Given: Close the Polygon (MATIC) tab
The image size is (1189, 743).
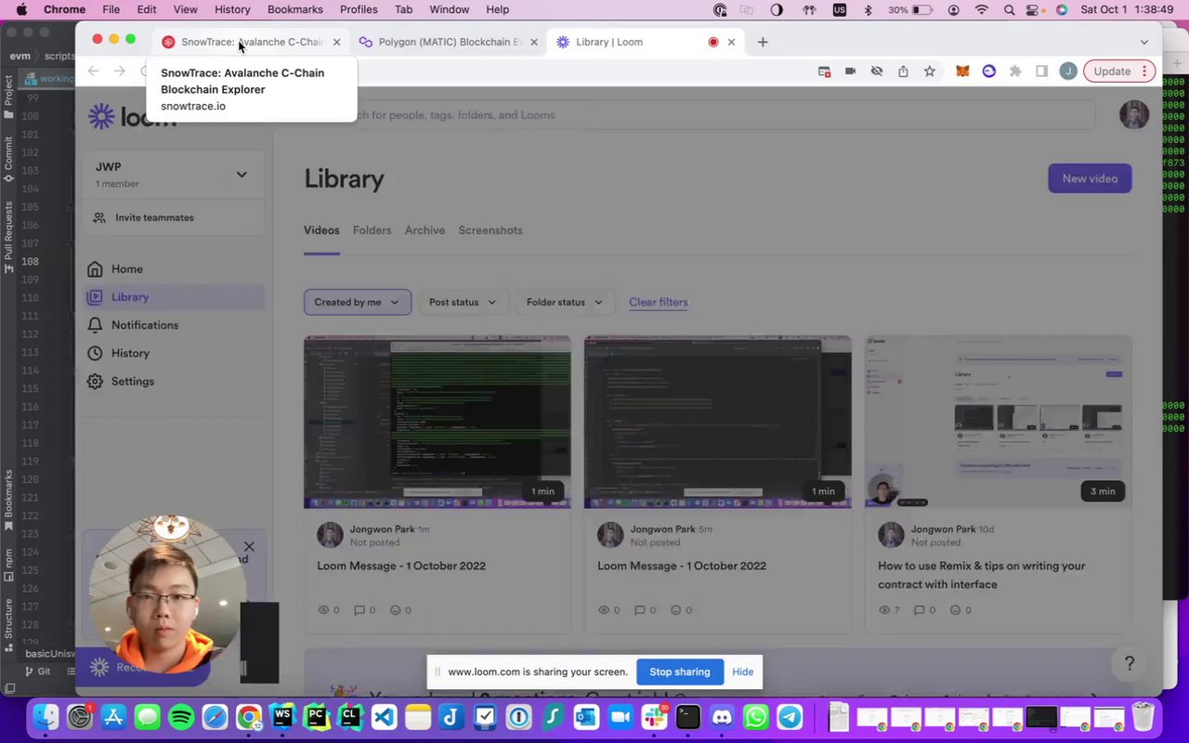Looking at the screenshot, I should pyautogui.click(x=533, y=42).
